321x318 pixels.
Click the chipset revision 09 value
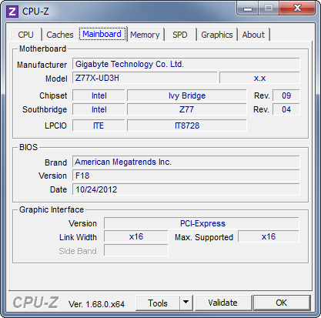click(286, 95)
